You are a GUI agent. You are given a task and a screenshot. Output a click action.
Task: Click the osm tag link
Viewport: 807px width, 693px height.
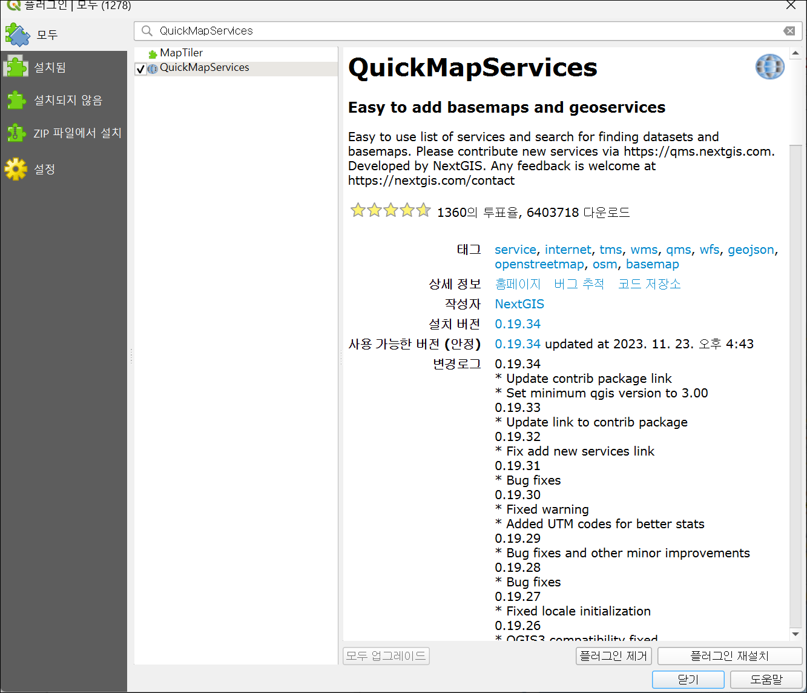pyautogui.click(x=605, y=264)
